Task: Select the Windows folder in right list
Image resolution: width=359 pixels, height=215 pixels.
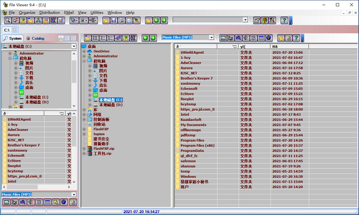Action: (188, 176)
